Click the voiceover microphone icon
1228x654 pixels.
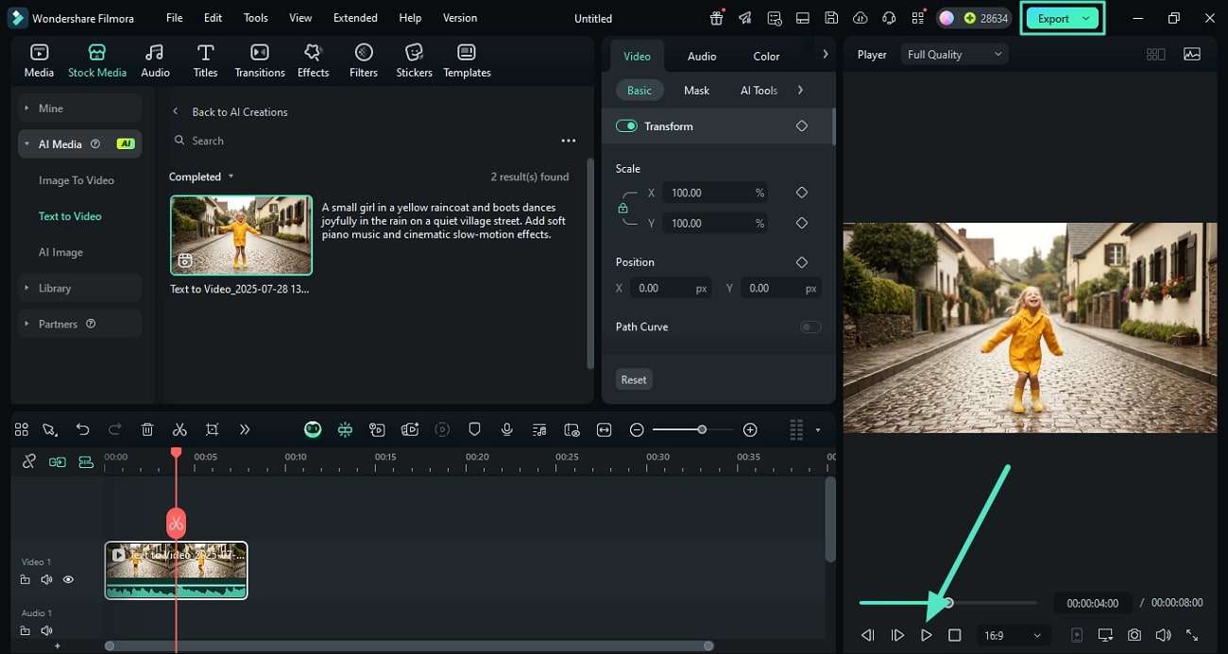point(507,429)
